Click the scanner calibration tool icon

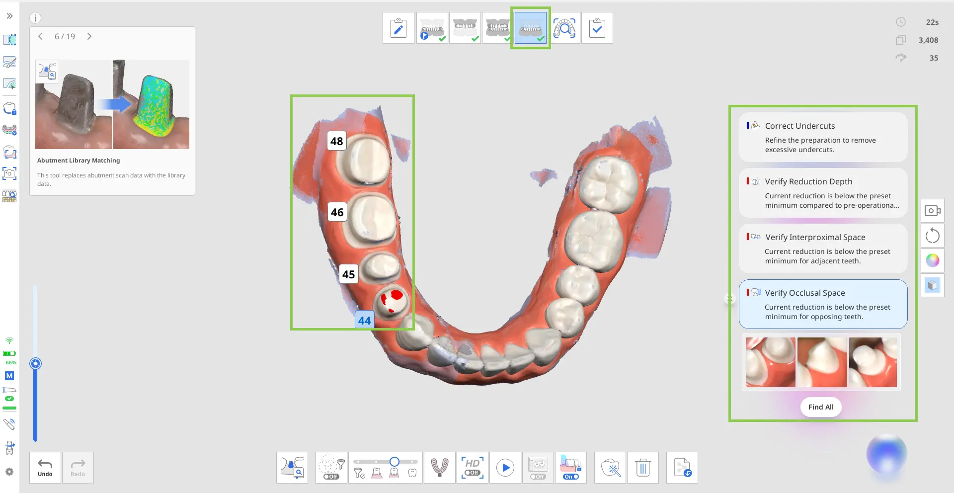click(x=9, y=448)
